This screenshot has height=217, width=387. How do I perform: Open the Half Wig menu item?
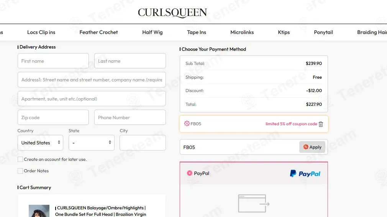click(x=152, y=32)
